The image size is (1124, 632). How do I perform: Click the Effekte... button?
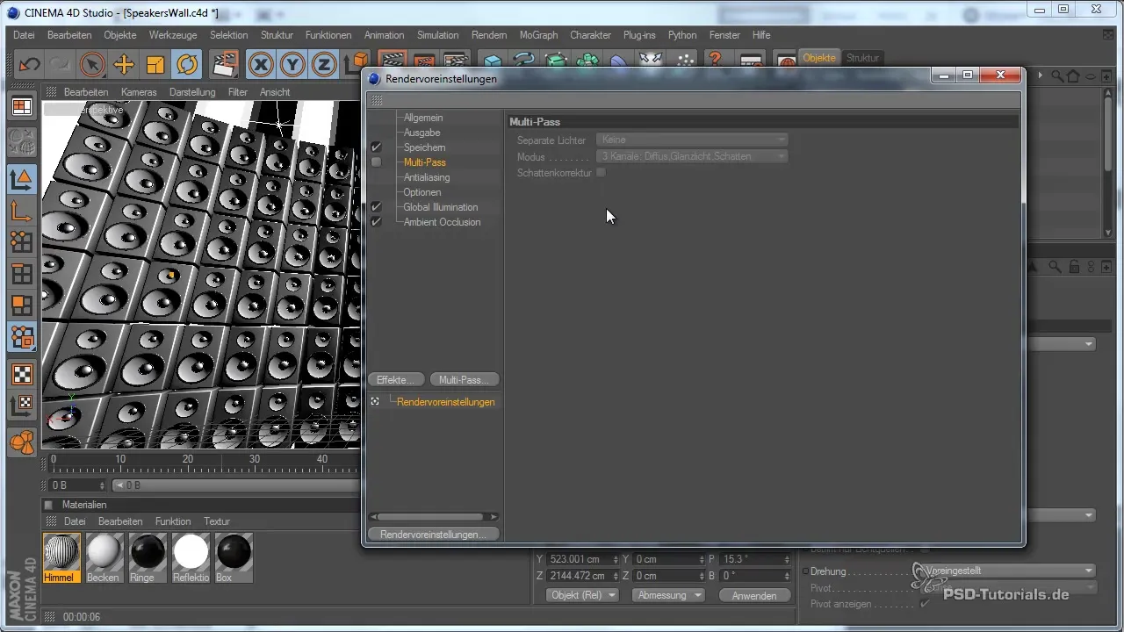[x=396, y=380]
